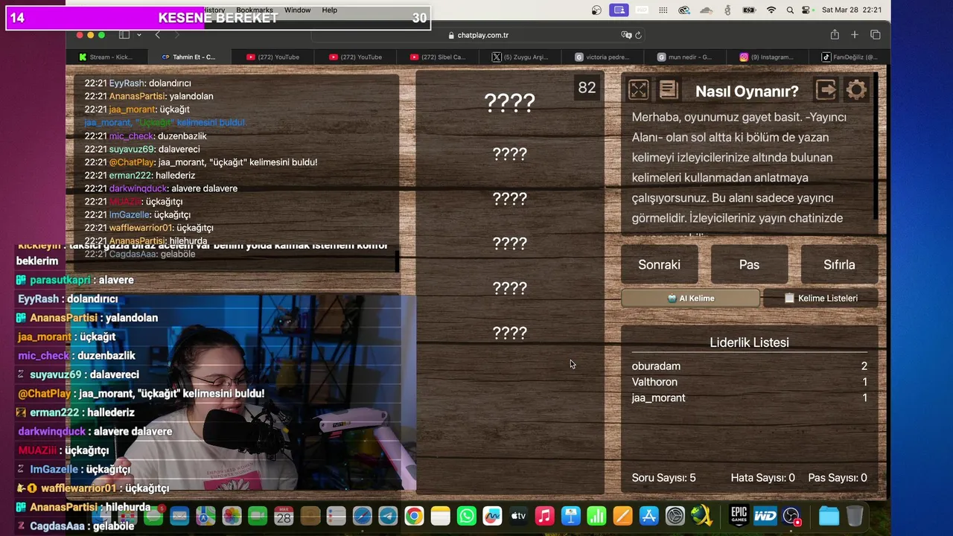Image resolution: width=953 pixels, height=536 pixels.
Task: Open Pages from the dock
Action: coord(622,515)
